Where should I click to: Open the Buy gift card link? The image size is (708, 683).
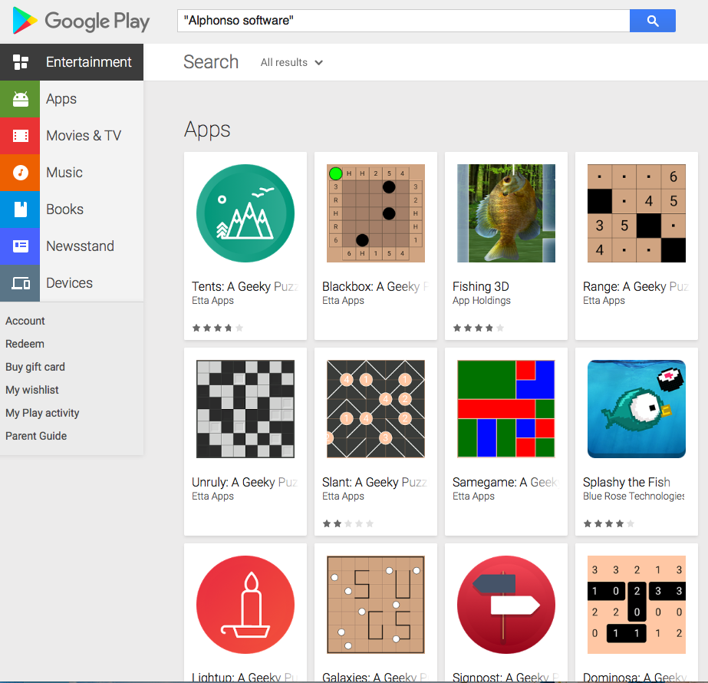[35, 367]
